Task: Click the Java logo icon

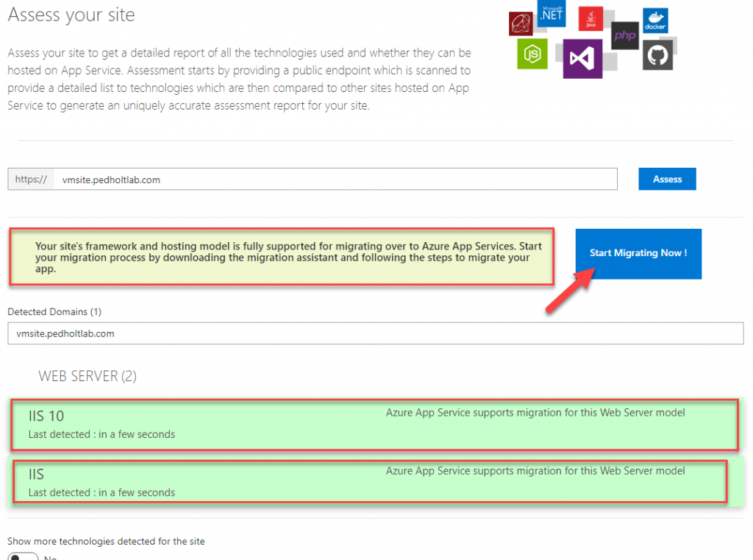Action: pyautogui.click(x=590, y=18)
